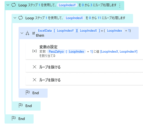This screenshot has width=143, height=124.
Task: Select the LoopIndex chip in 変数の設定 action
Action: [76, 52]
